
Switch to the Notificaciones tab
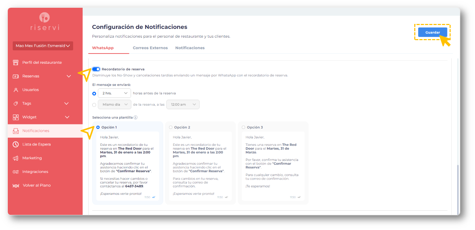190,48
